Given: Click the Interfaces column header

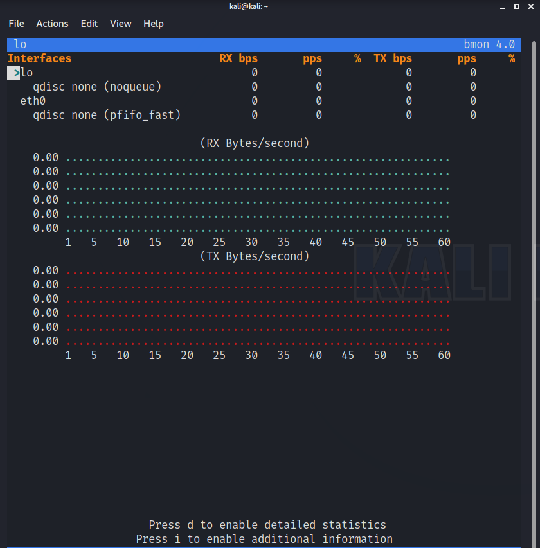Looking at the screenshot, I should (39, 58).
